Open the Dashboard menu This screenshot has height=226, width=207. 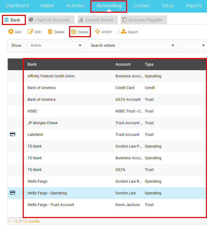[17, 6]
